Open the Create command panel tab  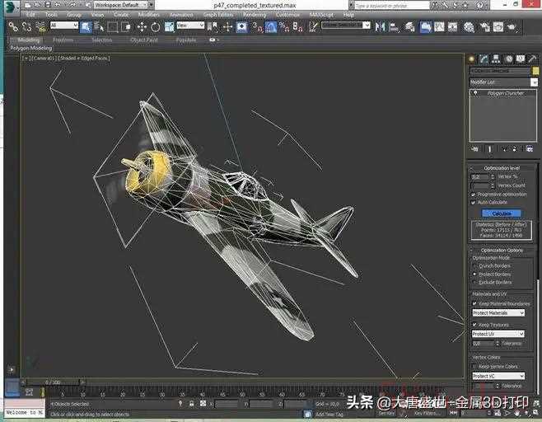pyautogui.click(x=472, y=59)
